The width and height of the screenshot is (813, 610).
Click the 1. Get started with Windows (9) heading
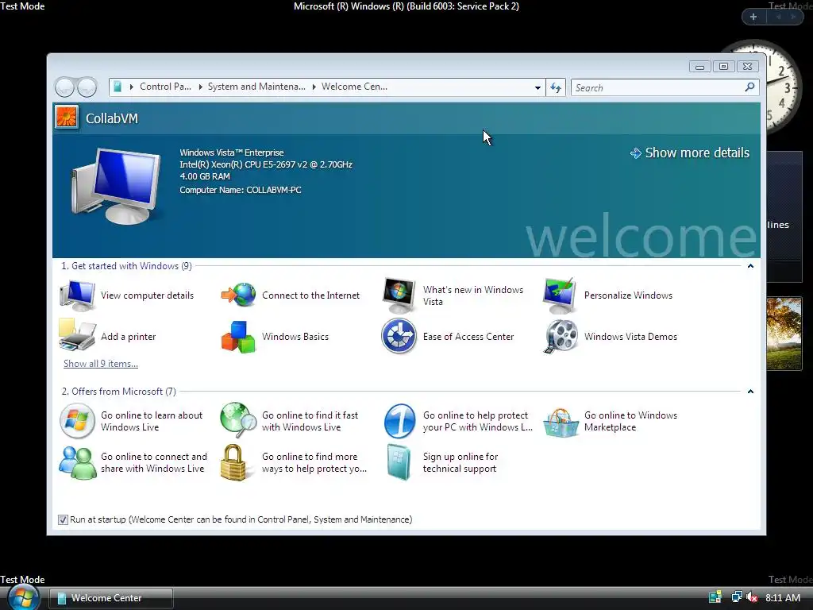(126, 266)
